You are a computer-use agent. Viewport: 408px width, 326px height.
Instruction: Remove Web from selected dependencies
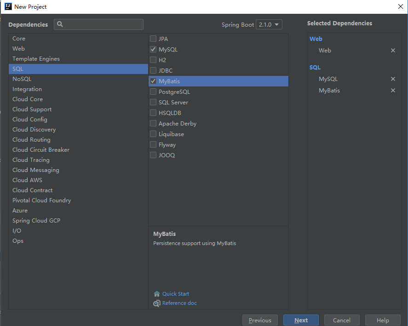[393, 51]
